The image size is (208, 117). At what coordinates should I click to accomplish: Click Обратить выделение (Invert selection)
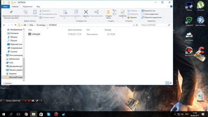(151, 17)
